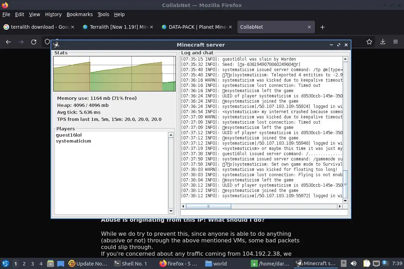Open a new tab with the plus icon
This screenshot has height=269, width=404.
tap(322, 27)
